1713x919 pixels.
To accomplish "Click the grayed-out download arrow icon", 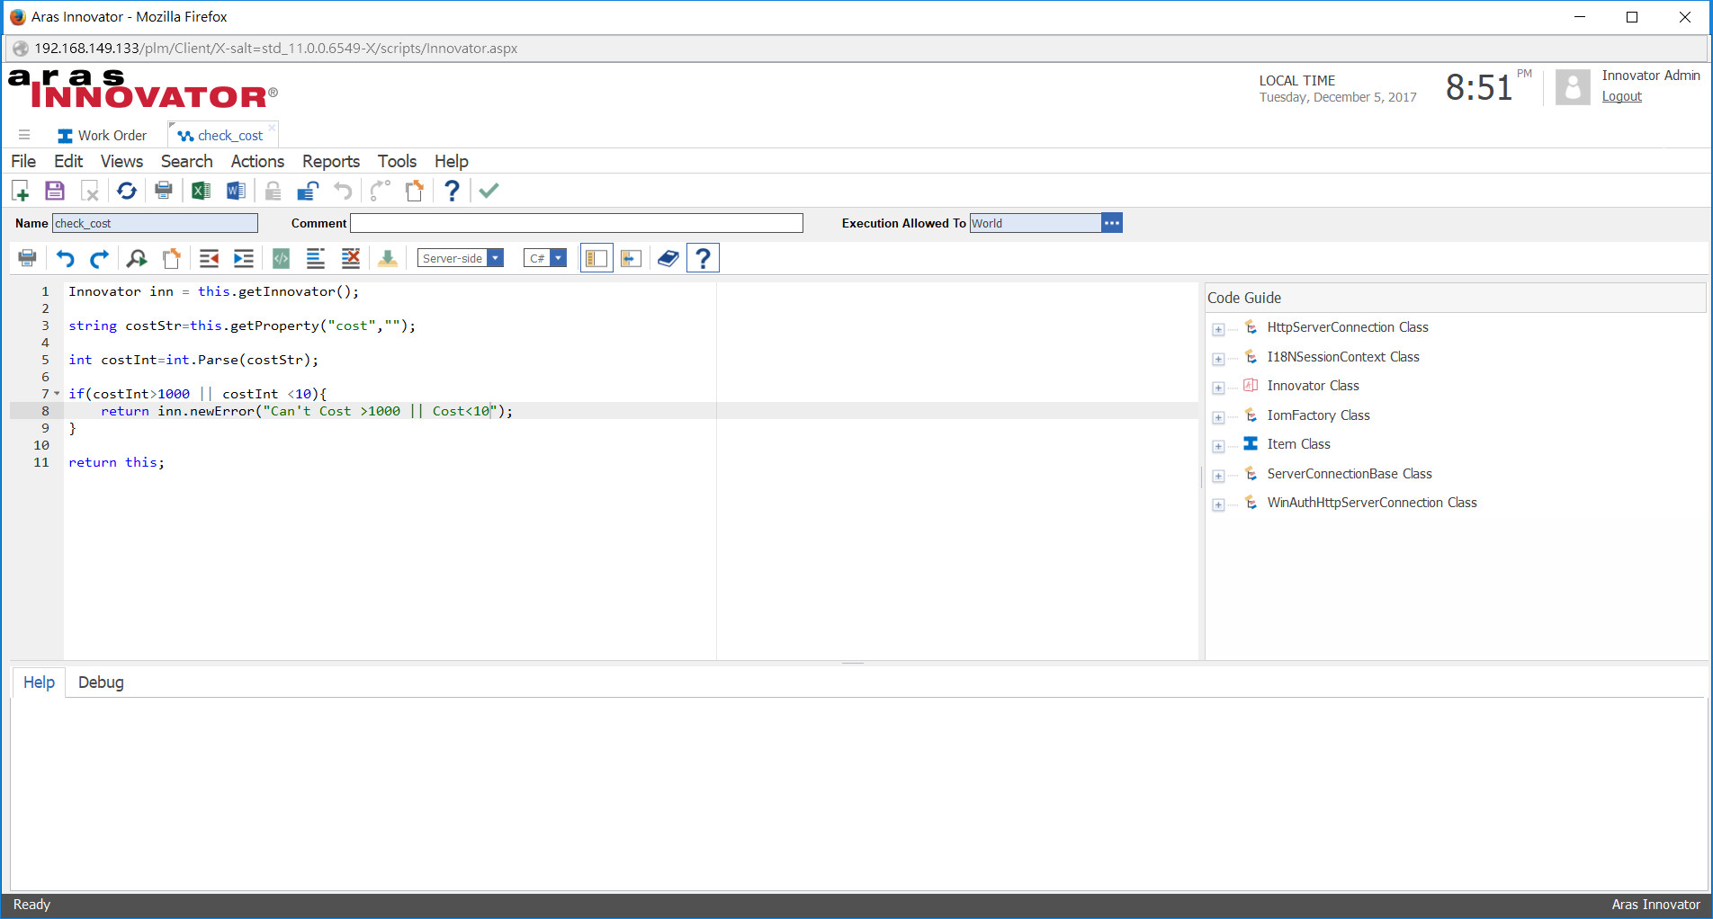I will pos(388,258).
